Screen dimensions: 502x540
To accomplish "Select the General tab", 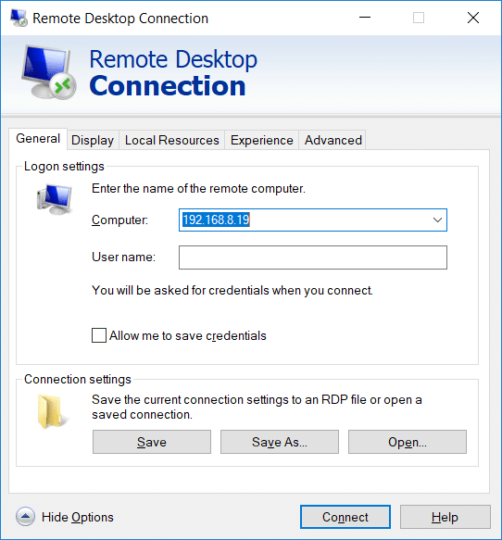I will (38, 139).
